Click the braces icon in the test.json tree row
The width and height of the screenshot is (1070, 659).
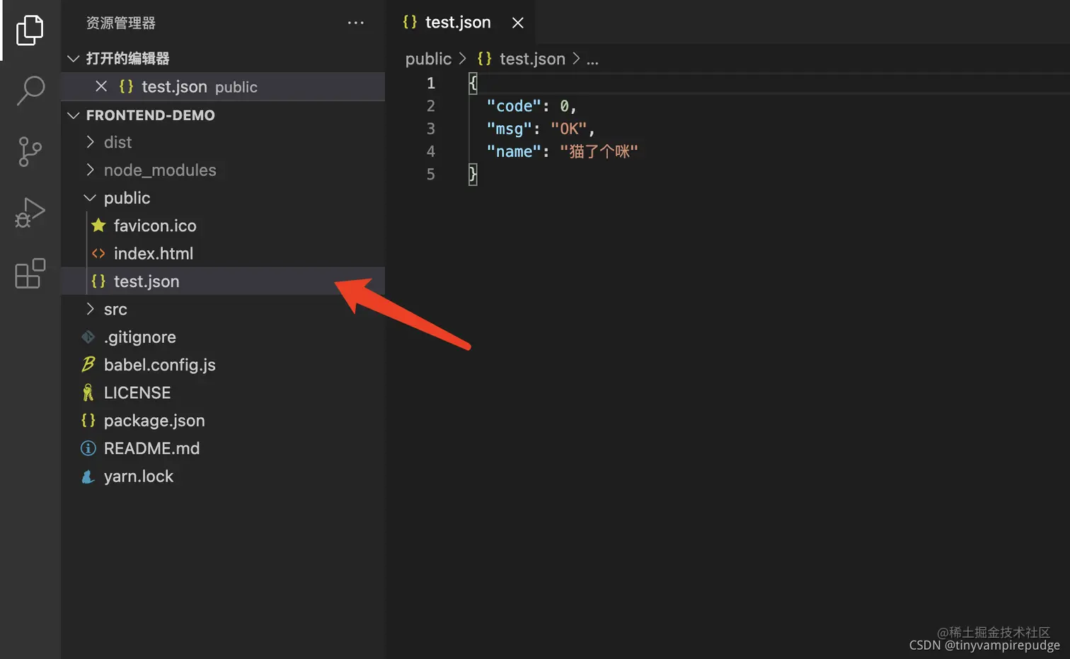(x=98, y=281)
